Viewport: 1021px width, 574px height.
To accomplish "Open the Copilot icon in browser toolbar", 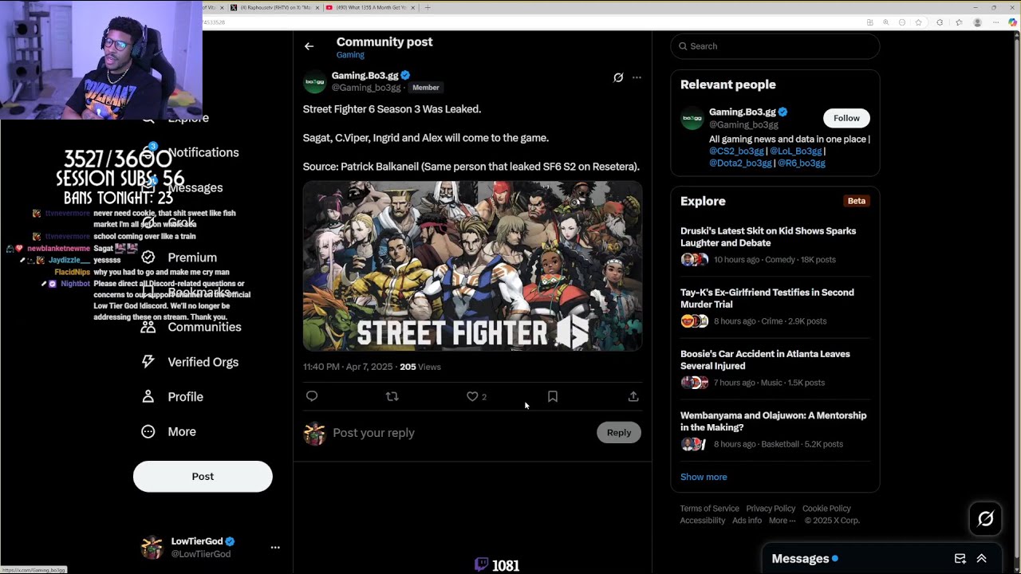I will coord(1014,22).
